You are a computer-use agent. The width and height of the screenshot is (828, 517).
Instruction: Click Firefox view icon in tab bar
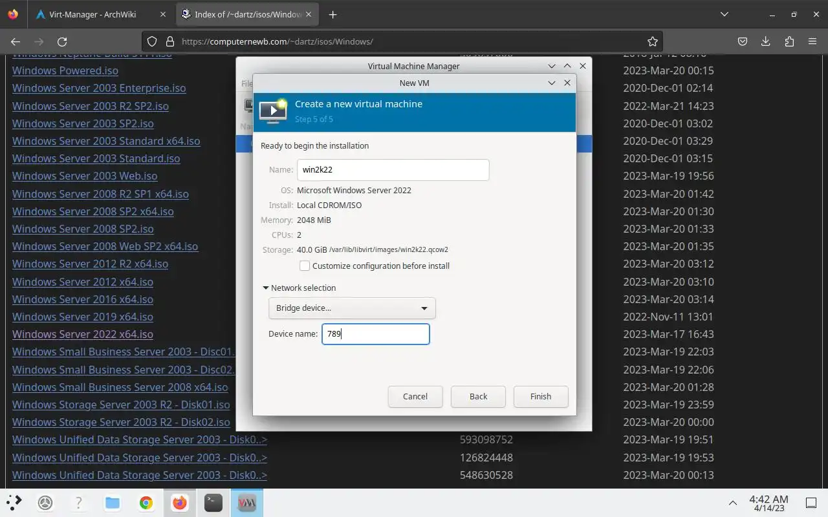click(13, 14)
